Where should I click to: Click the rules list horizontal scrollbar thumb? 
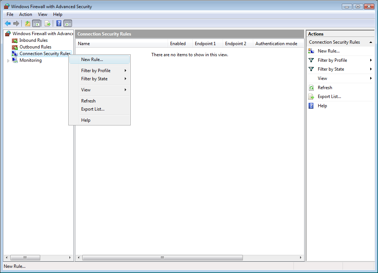(162, 258)
